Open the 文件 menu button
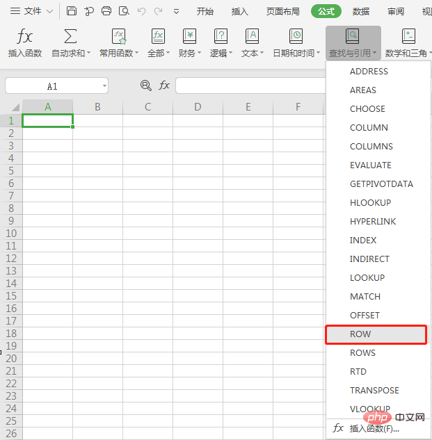This screenshot has width=432, height=440. point(31,11)
